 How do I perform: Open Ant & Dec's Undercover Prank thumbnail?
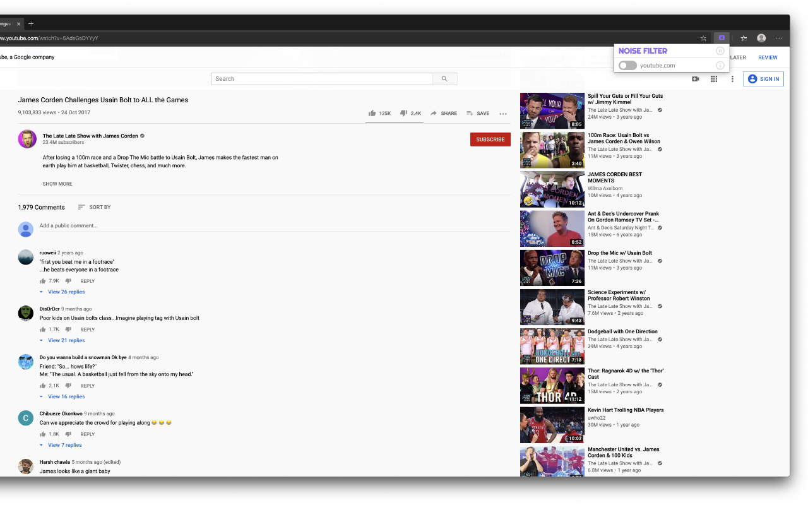tap(552, 229)
